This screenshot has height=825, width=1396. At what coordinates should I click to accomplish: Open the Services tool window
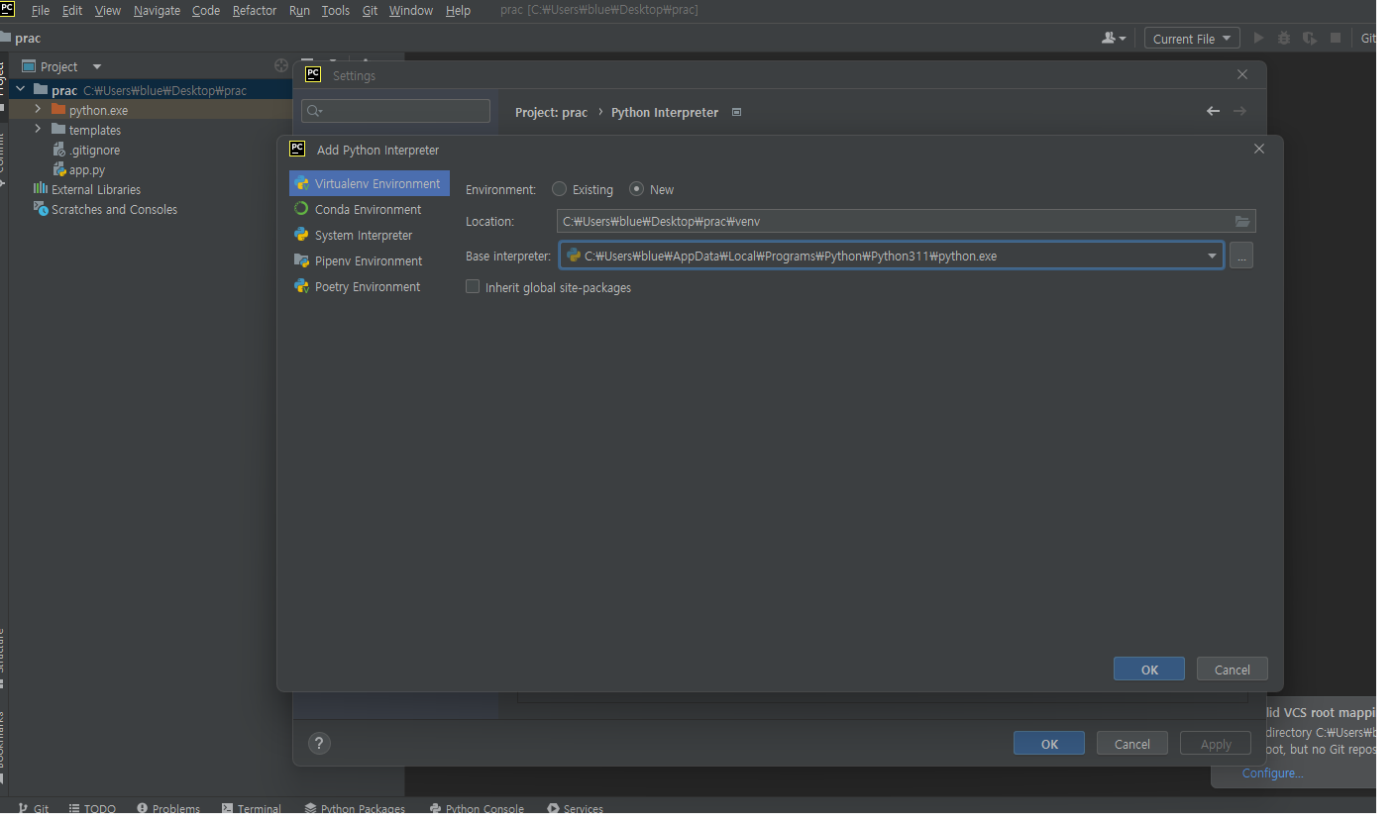(x=575, y=808)
